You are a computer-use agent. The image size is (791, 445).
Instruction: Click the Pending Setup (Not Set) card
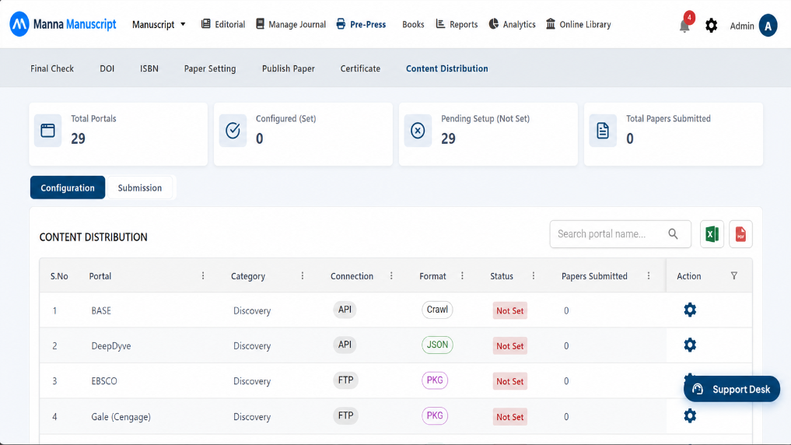click(488, 135)
